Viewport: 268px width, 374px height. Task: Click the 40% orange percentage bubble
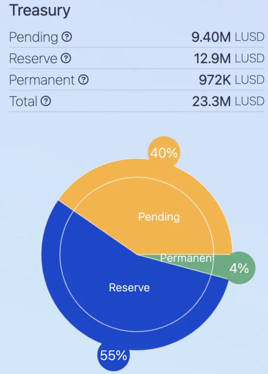click(x=164, y=153)
